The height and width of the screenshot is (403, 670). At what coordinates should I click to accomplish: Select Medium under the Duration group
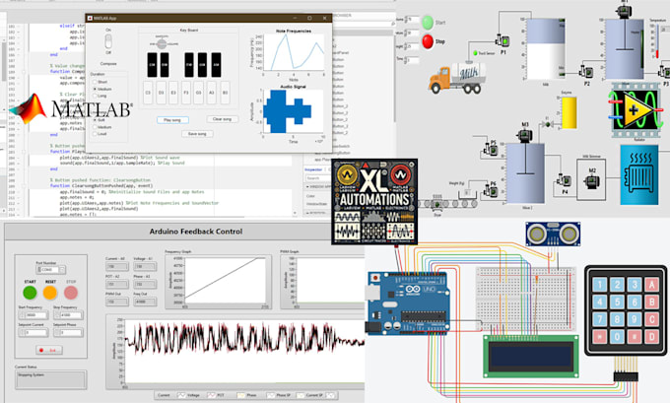coord(95,89)
